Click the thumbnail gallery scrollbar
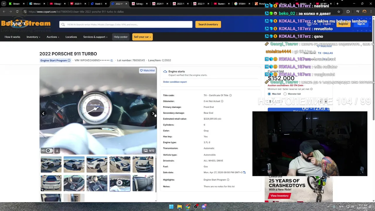This screenshot has width=375, height=211. pos(156,174)
